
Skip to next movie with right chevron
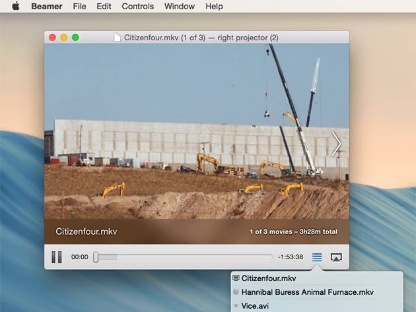[x=336, y=144]
